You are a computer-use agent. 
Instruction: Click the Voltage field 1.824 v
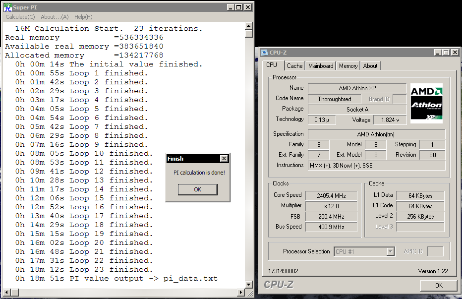pos(390,120)
